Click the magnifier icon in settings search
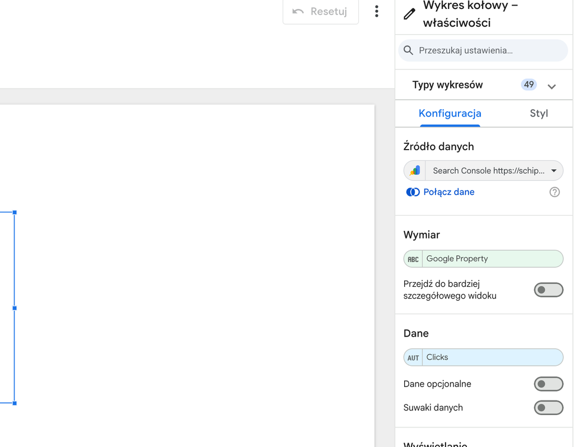This screenshot has height=447, width=574. [x=408, y=50]
